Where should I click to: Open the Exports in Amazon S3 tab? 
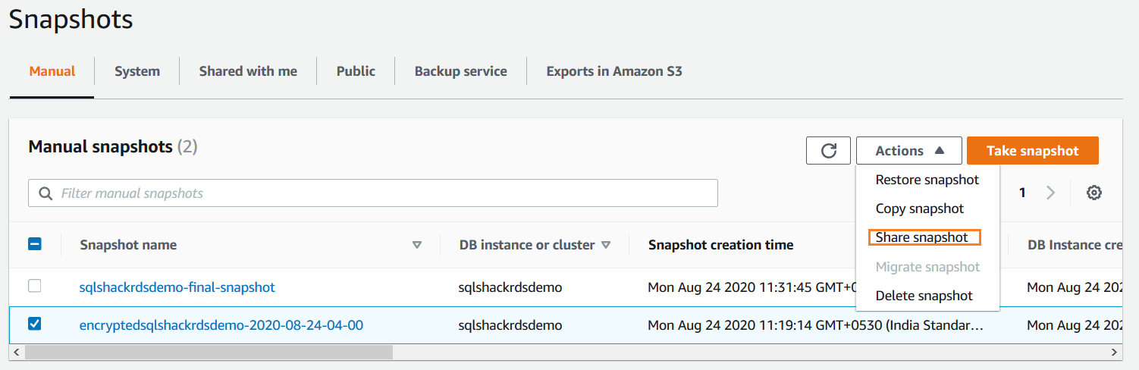[614, 71]
